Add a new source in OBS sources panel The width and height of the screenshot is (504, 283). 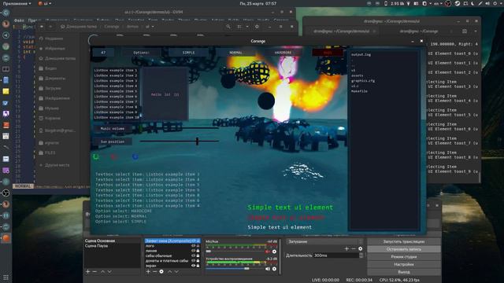[148, 271]
